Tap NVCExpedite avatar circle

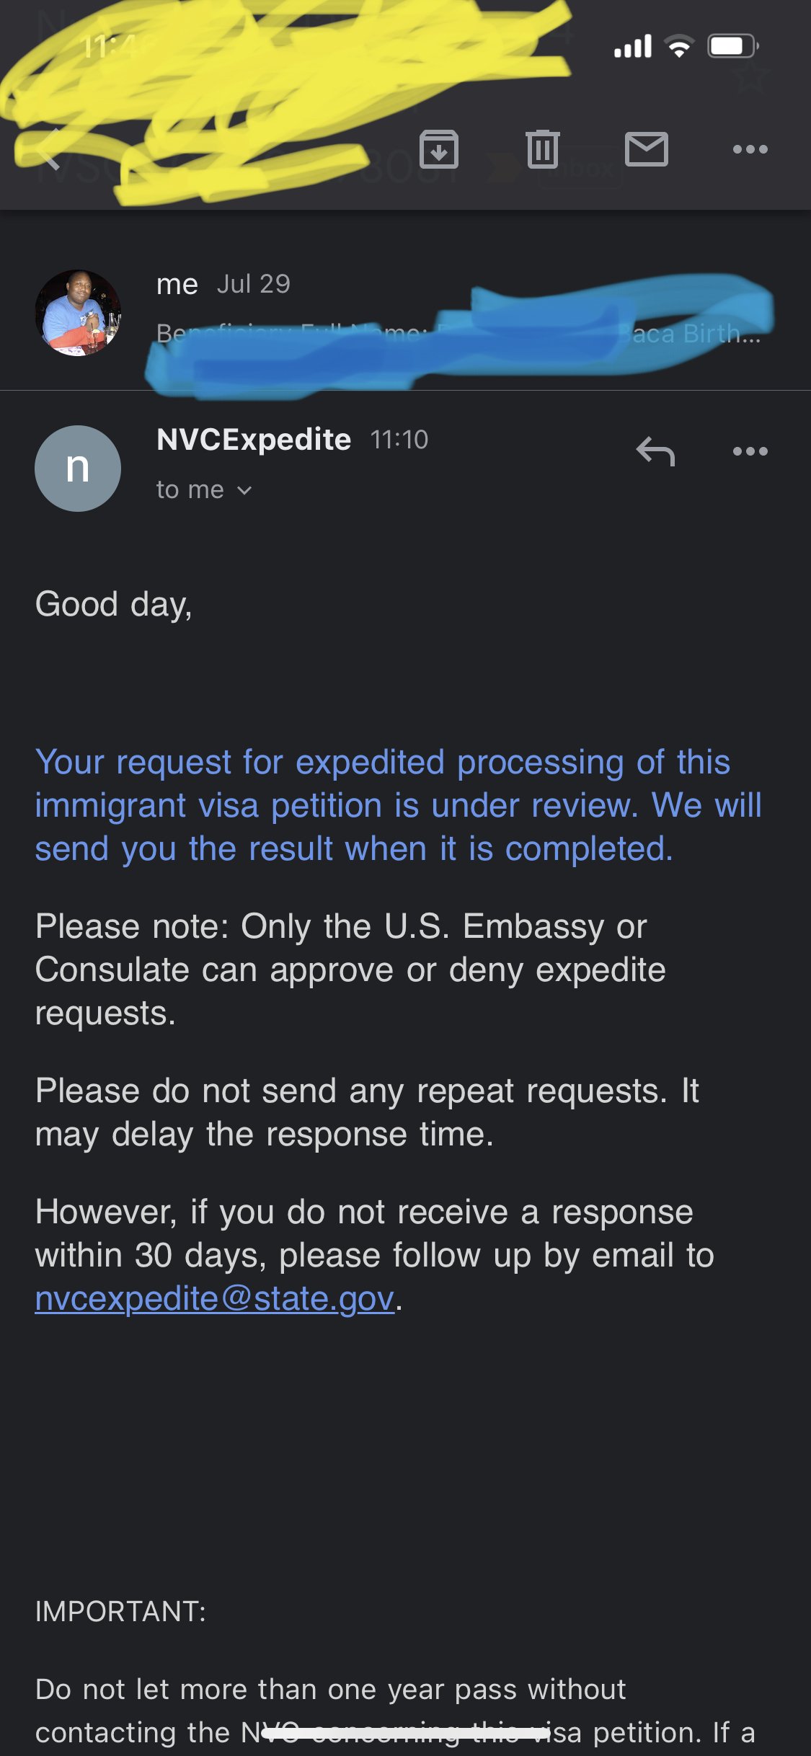(78, 468)
